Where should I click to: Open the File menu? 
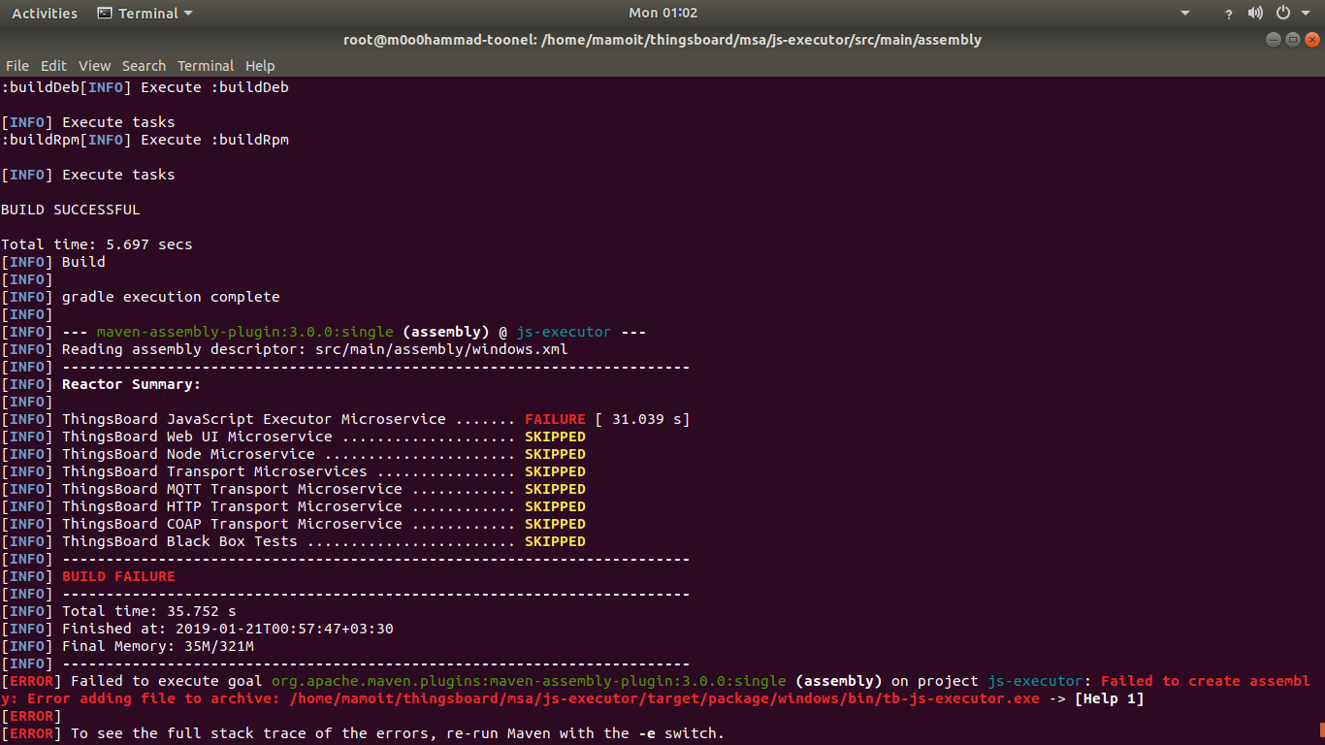16,65
